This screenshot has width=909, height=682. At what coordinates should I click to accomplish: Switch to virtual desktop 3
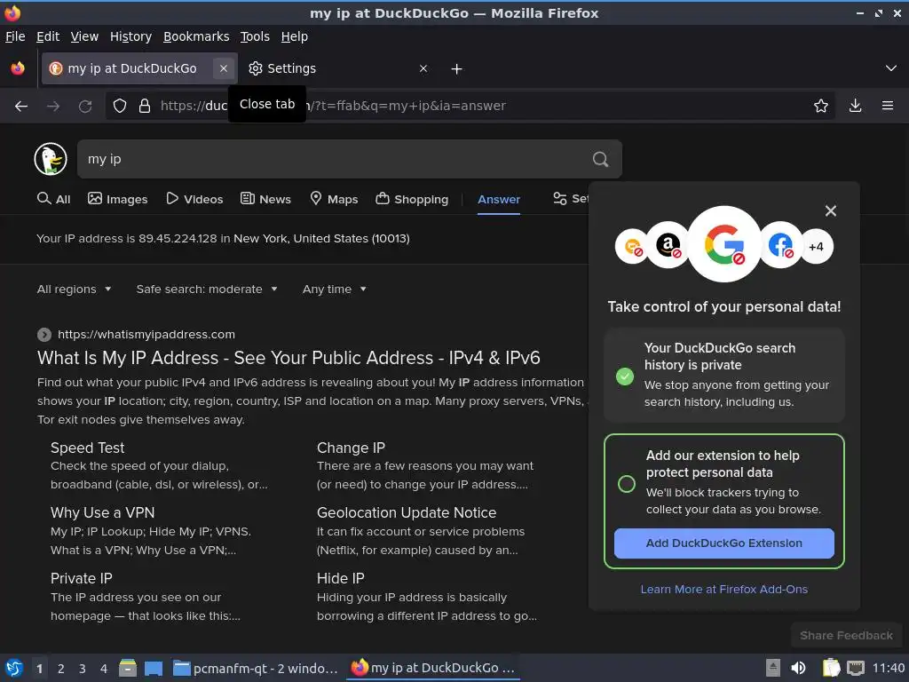[x=83, y=669]
